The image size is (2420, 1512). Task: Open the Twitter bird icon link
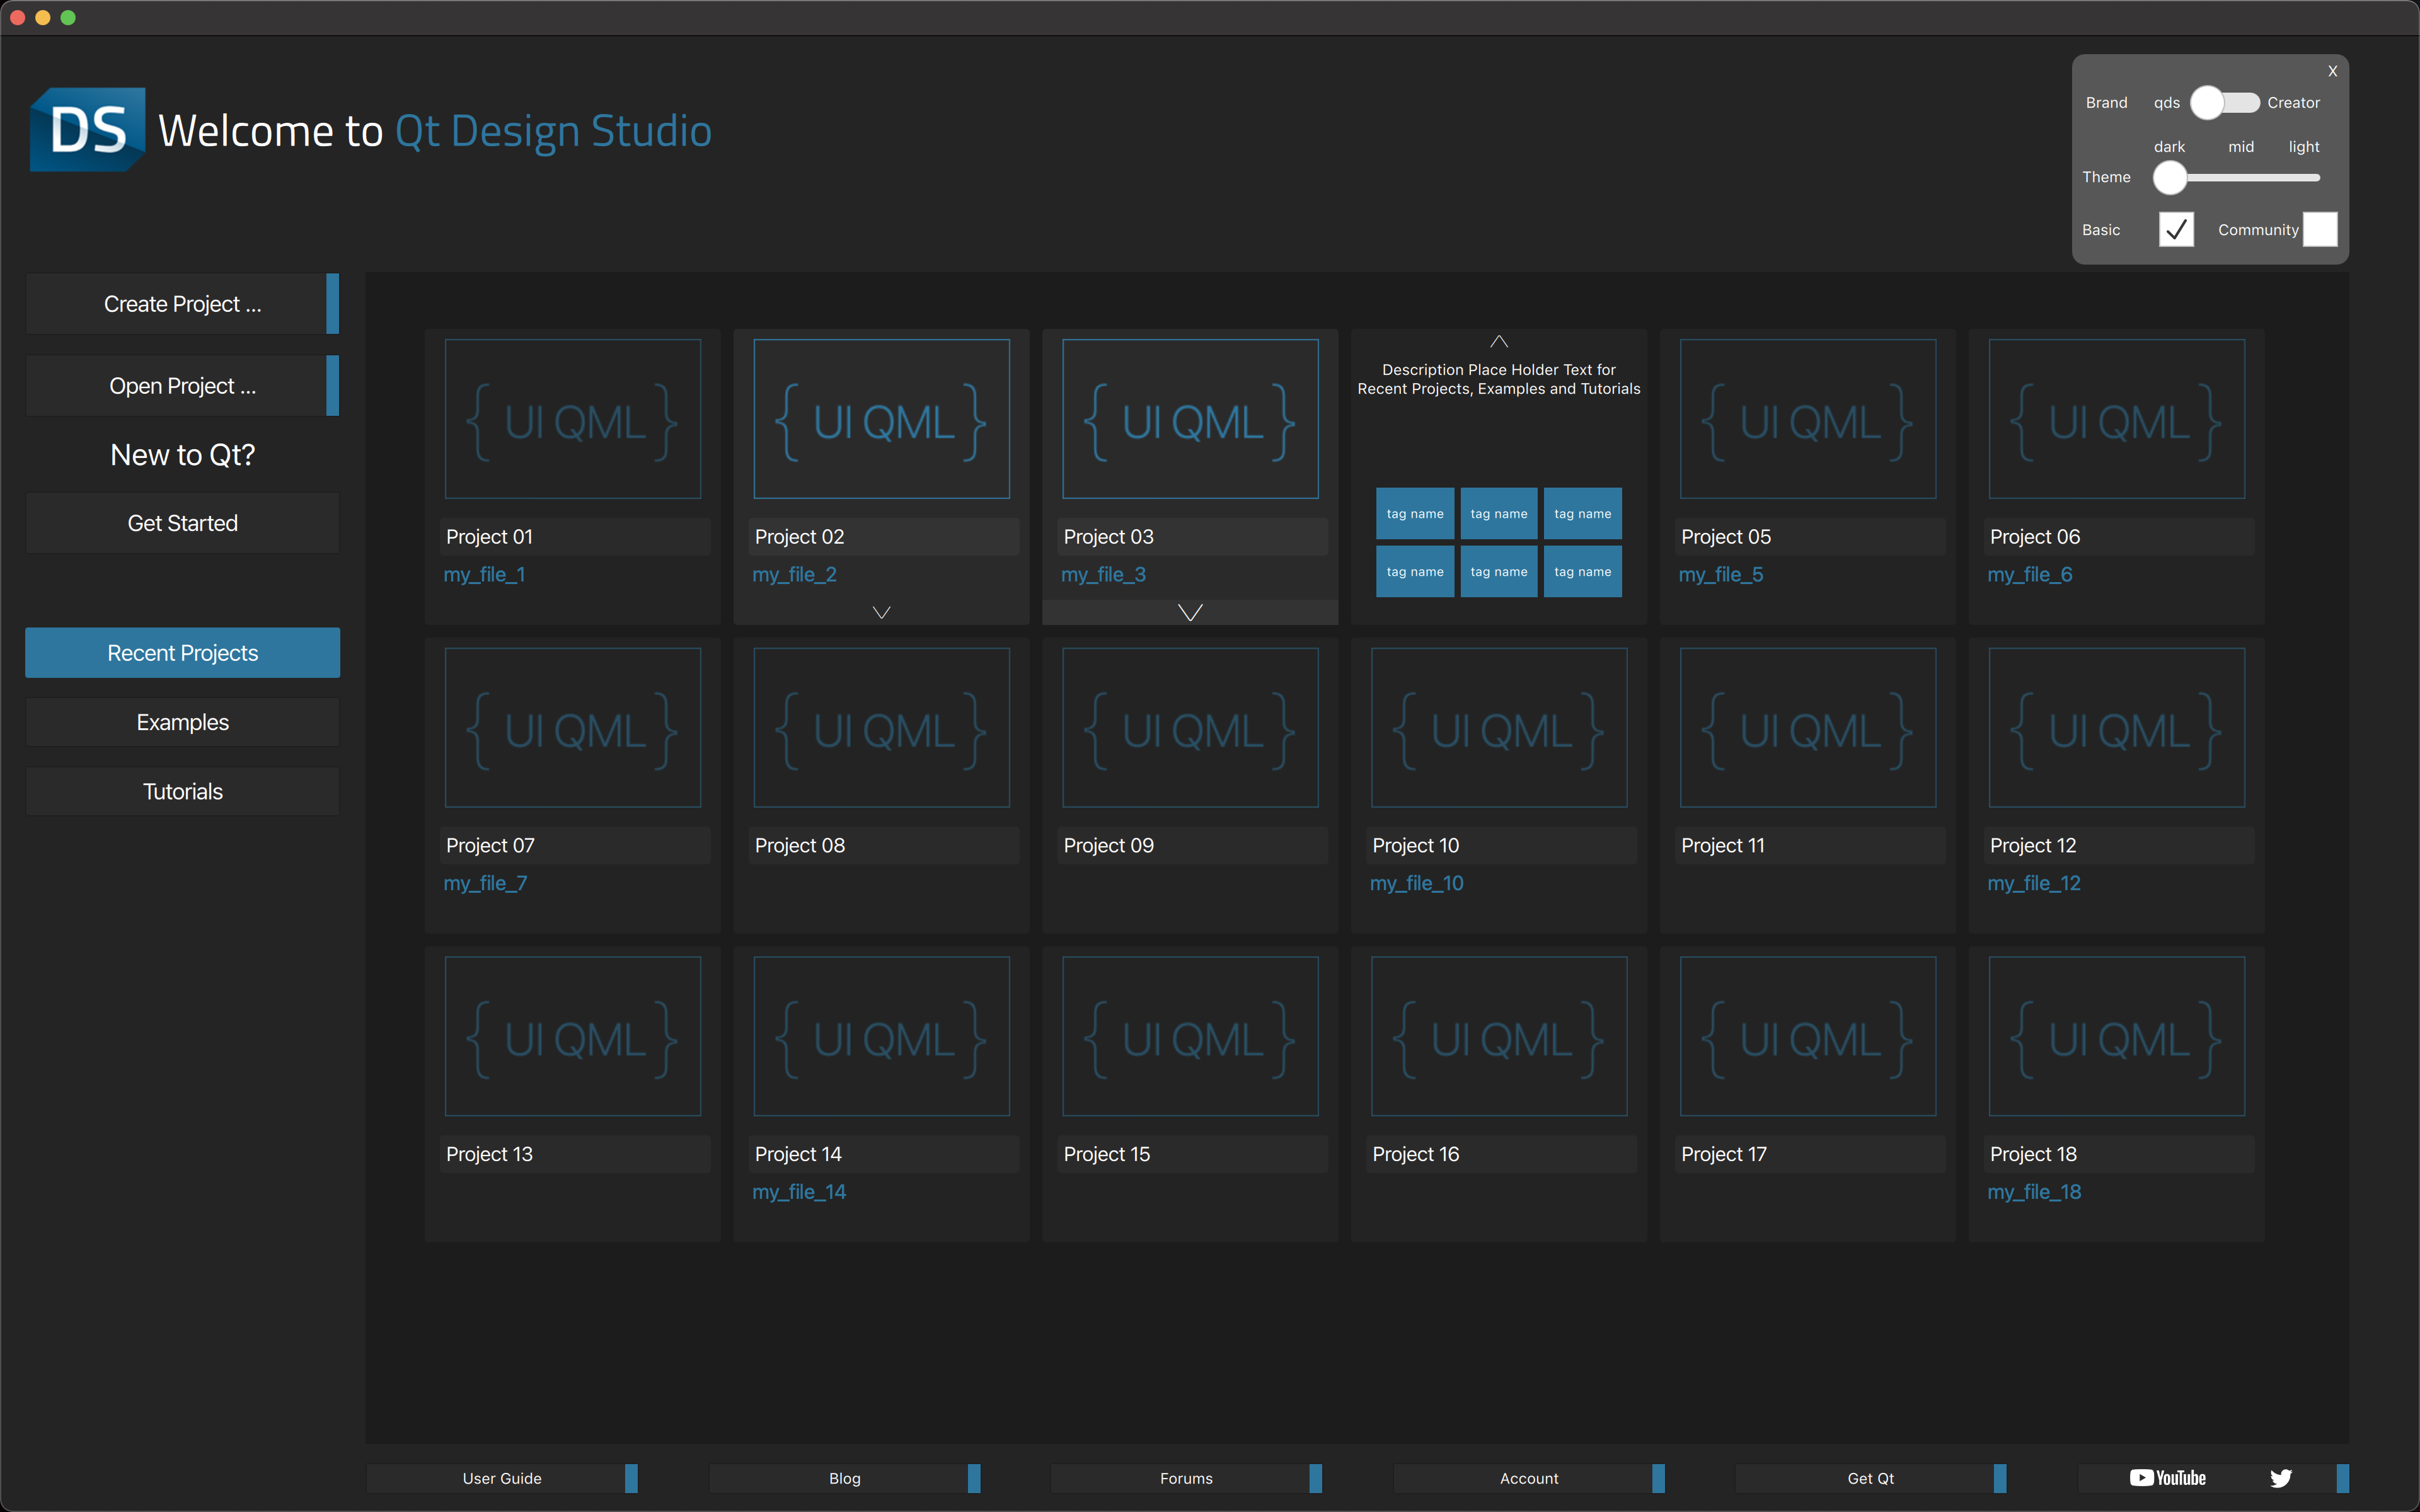(2280, 1478)
